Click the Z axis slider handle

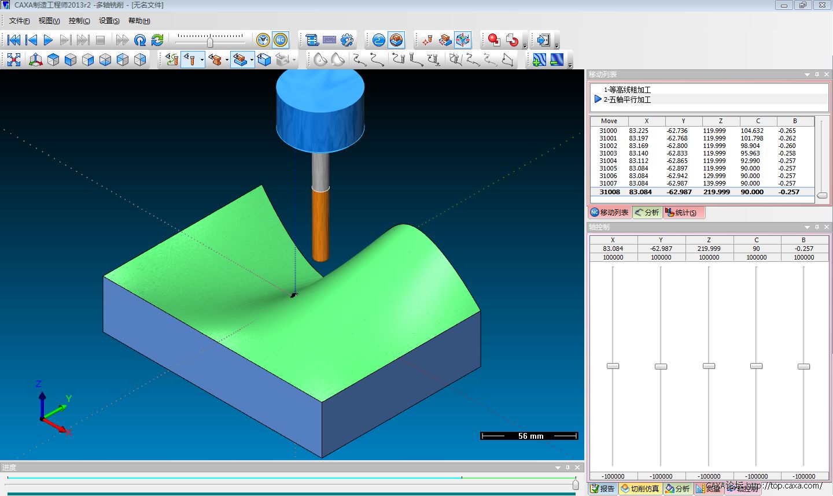[x=709, y=366]
